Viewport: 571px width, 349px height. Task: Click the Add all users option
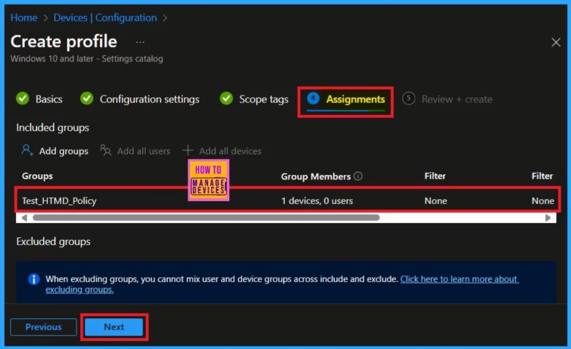[143, 151]
